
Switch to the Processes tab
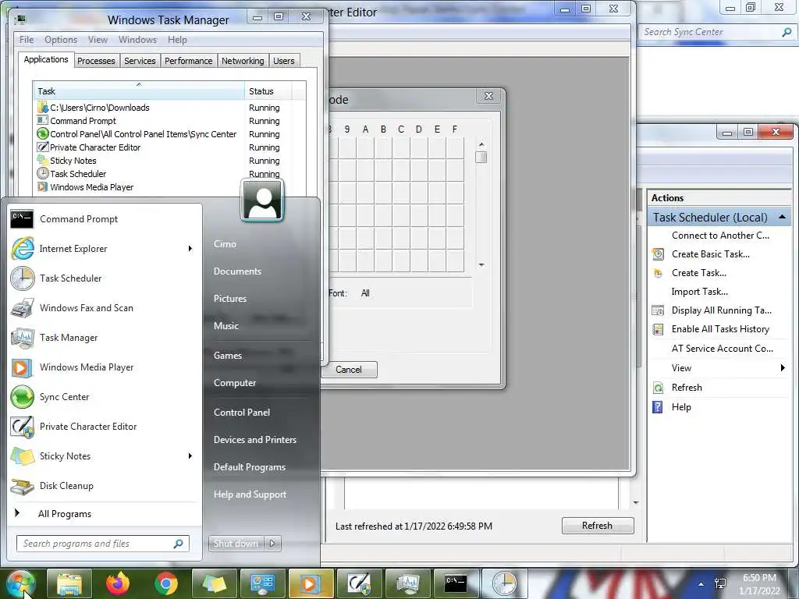(x=96, y=61)
